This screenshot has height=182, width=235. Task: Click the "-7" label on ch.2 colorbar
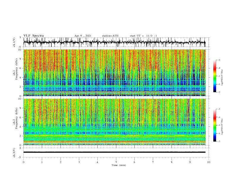point(219,142)
